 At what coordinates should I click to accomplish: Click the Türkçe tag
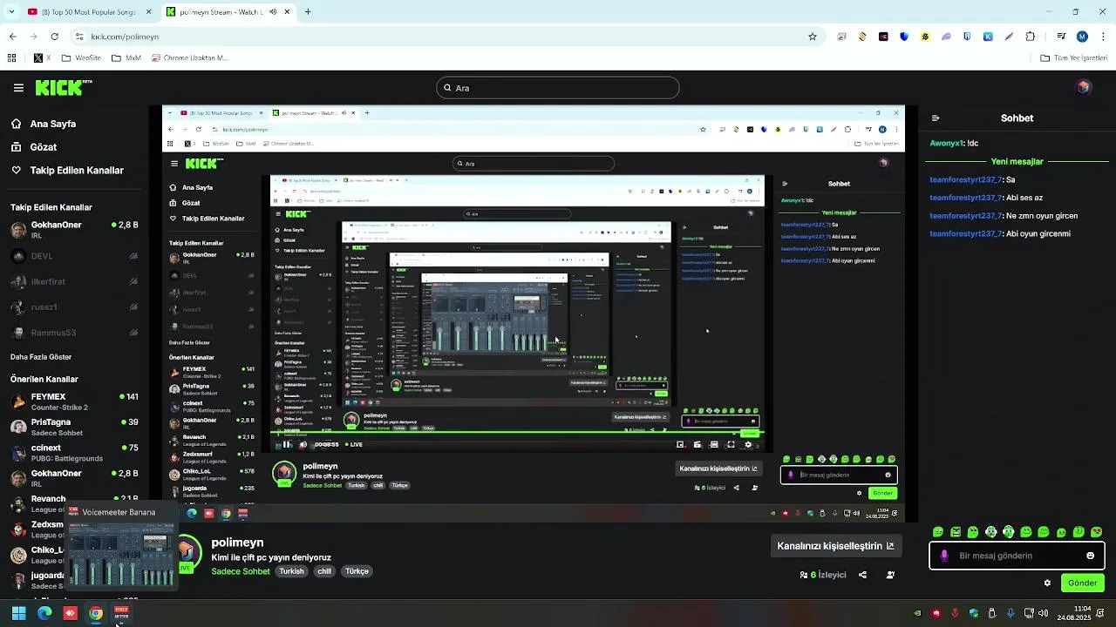[x=357, y=571]
